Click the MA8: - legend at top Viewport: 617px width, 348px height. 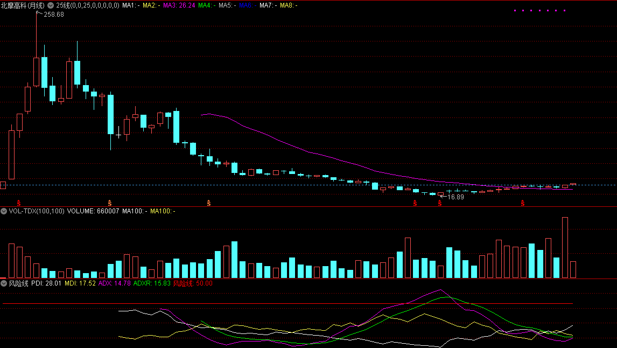289,5
